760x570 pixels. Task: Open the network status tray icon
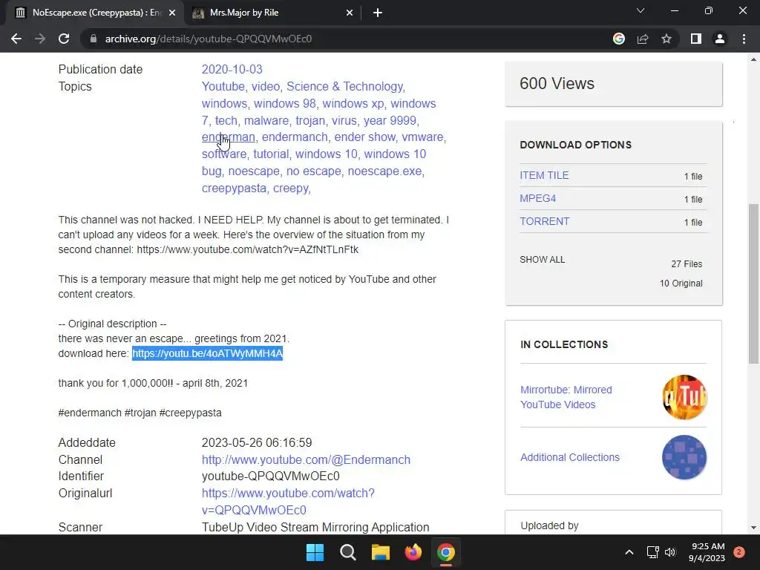pos(653,552)
